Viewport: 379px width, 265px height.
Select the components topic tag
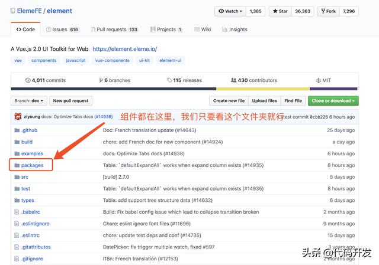tap(44, 60)
